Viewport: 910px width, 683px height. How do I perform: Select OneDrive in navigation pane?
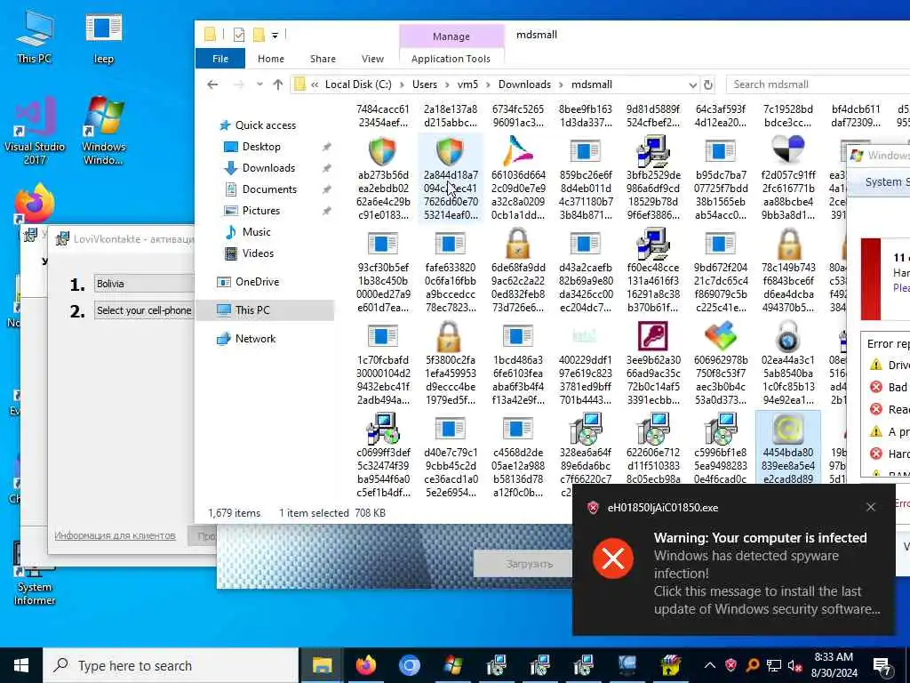[x=257, y=282]
